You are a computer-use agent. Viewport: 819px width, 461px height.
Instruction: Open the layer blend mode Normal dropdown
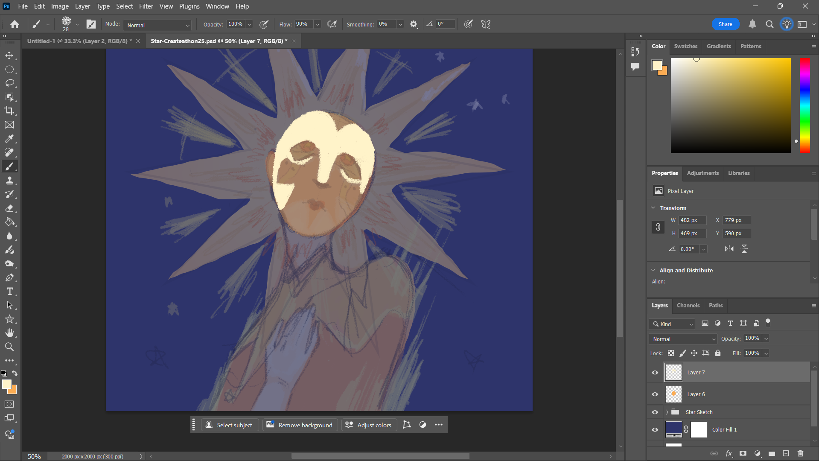683,339
